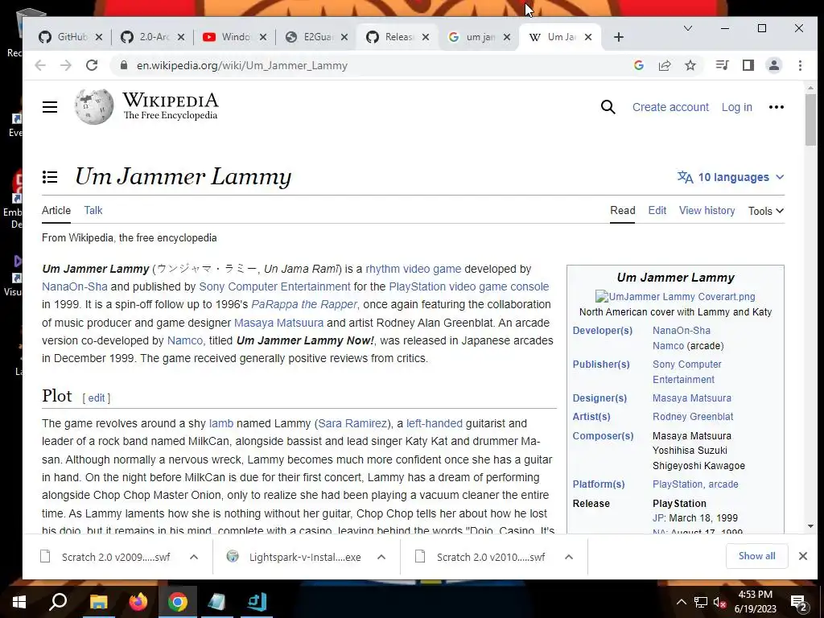The image size is (824, 618).
Task: Open File Explorer from taskbar
Action: [x=98, y=602]
